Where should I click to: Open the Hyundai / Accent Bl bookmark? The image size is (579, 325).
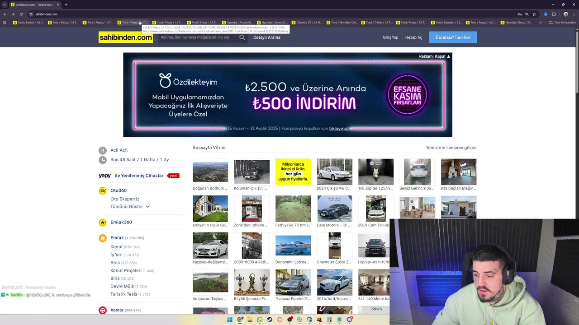click(x=237, y=23)
